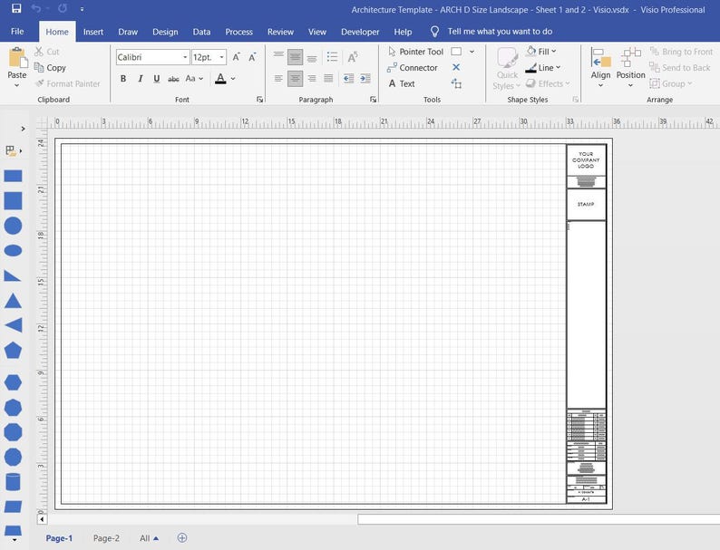The width and height of the screenshot is (720, 550).
Task: Pick the pentagon shape in stencil
Action: click(13, 351)
